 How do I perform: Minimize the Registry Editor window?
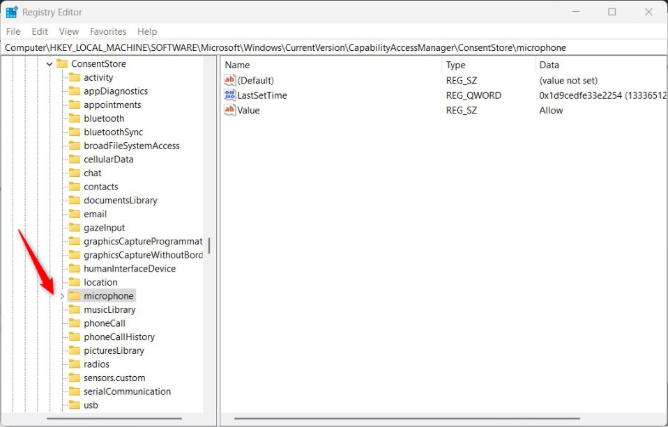tap(576, 12)
